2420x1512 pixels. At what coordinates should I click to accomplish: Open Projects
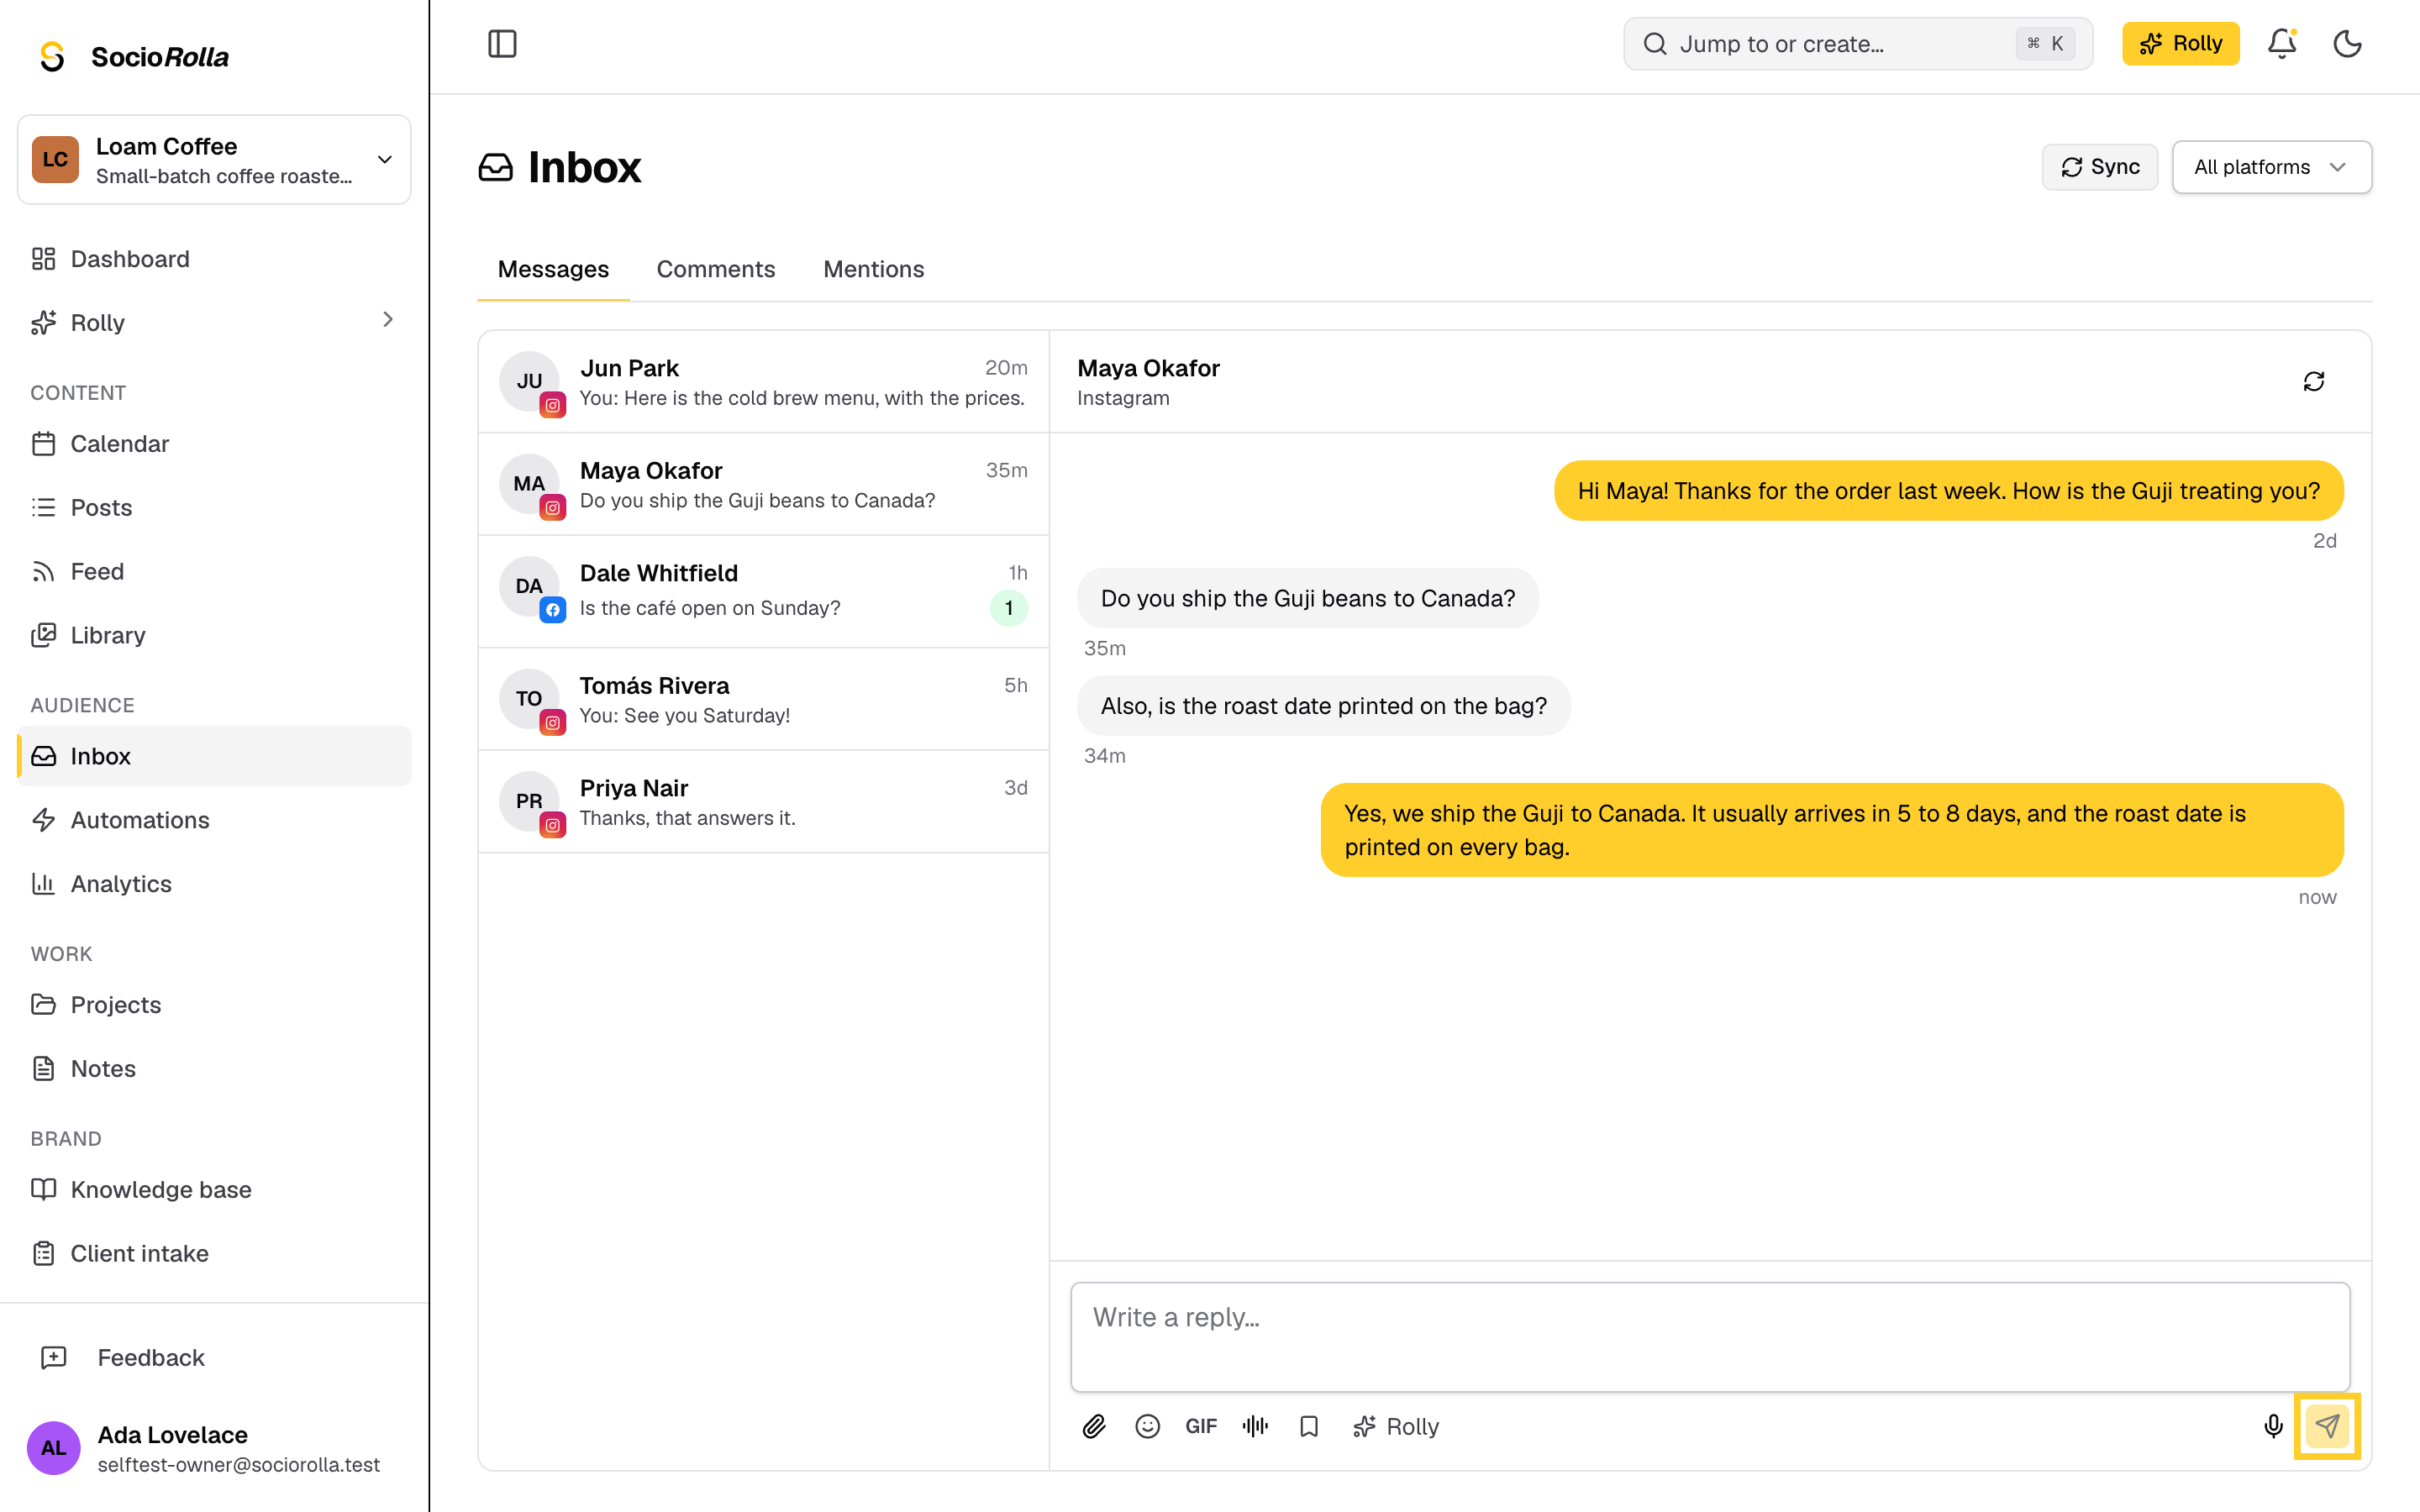pyautogui.click(x=214, y=1004)
